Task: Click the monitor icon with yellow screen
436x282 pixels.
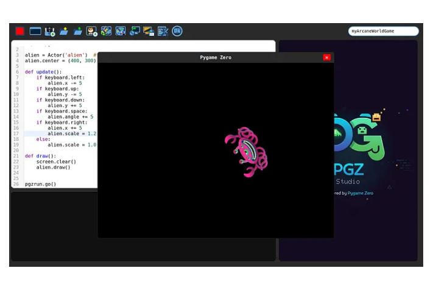Action: tap(149, 31)
